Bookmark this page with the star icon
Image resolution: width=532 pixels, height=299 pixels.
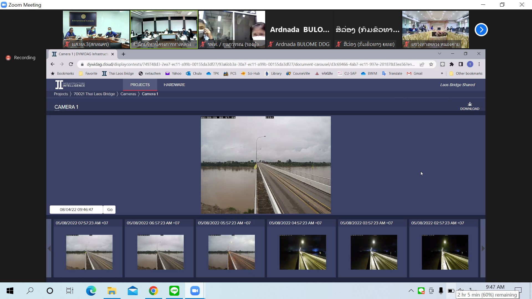coord(431,64)
